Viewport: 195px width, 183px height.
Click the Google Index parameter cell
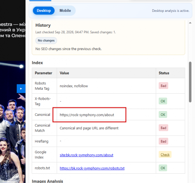(45, 154)
